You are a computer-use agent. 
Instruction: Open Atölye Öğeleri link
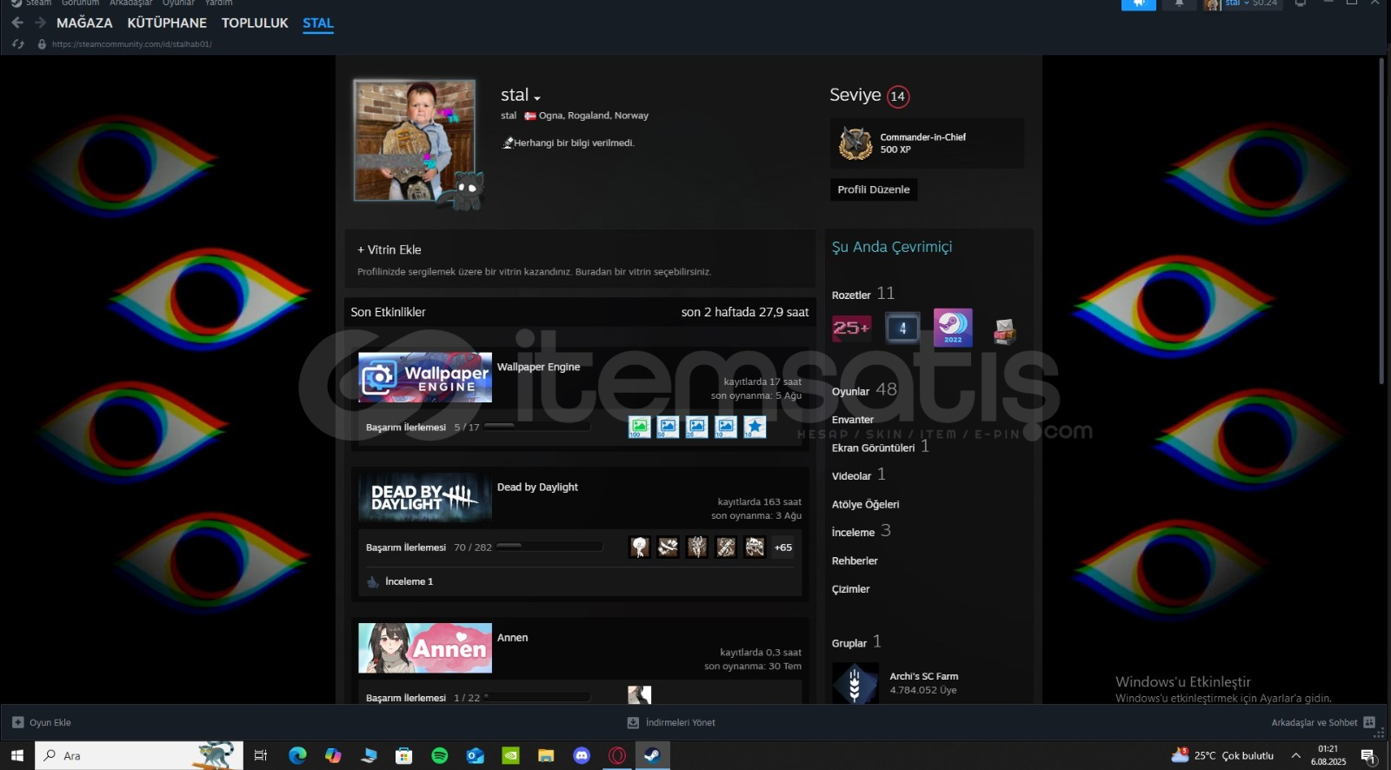[x=866, y=504]
